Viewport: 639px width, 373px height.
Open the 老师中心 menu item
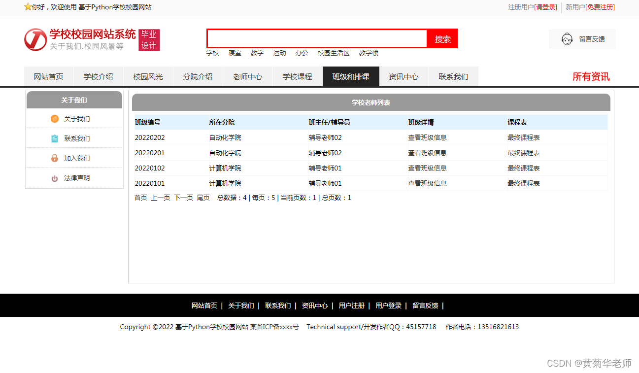tap(247, 76)
